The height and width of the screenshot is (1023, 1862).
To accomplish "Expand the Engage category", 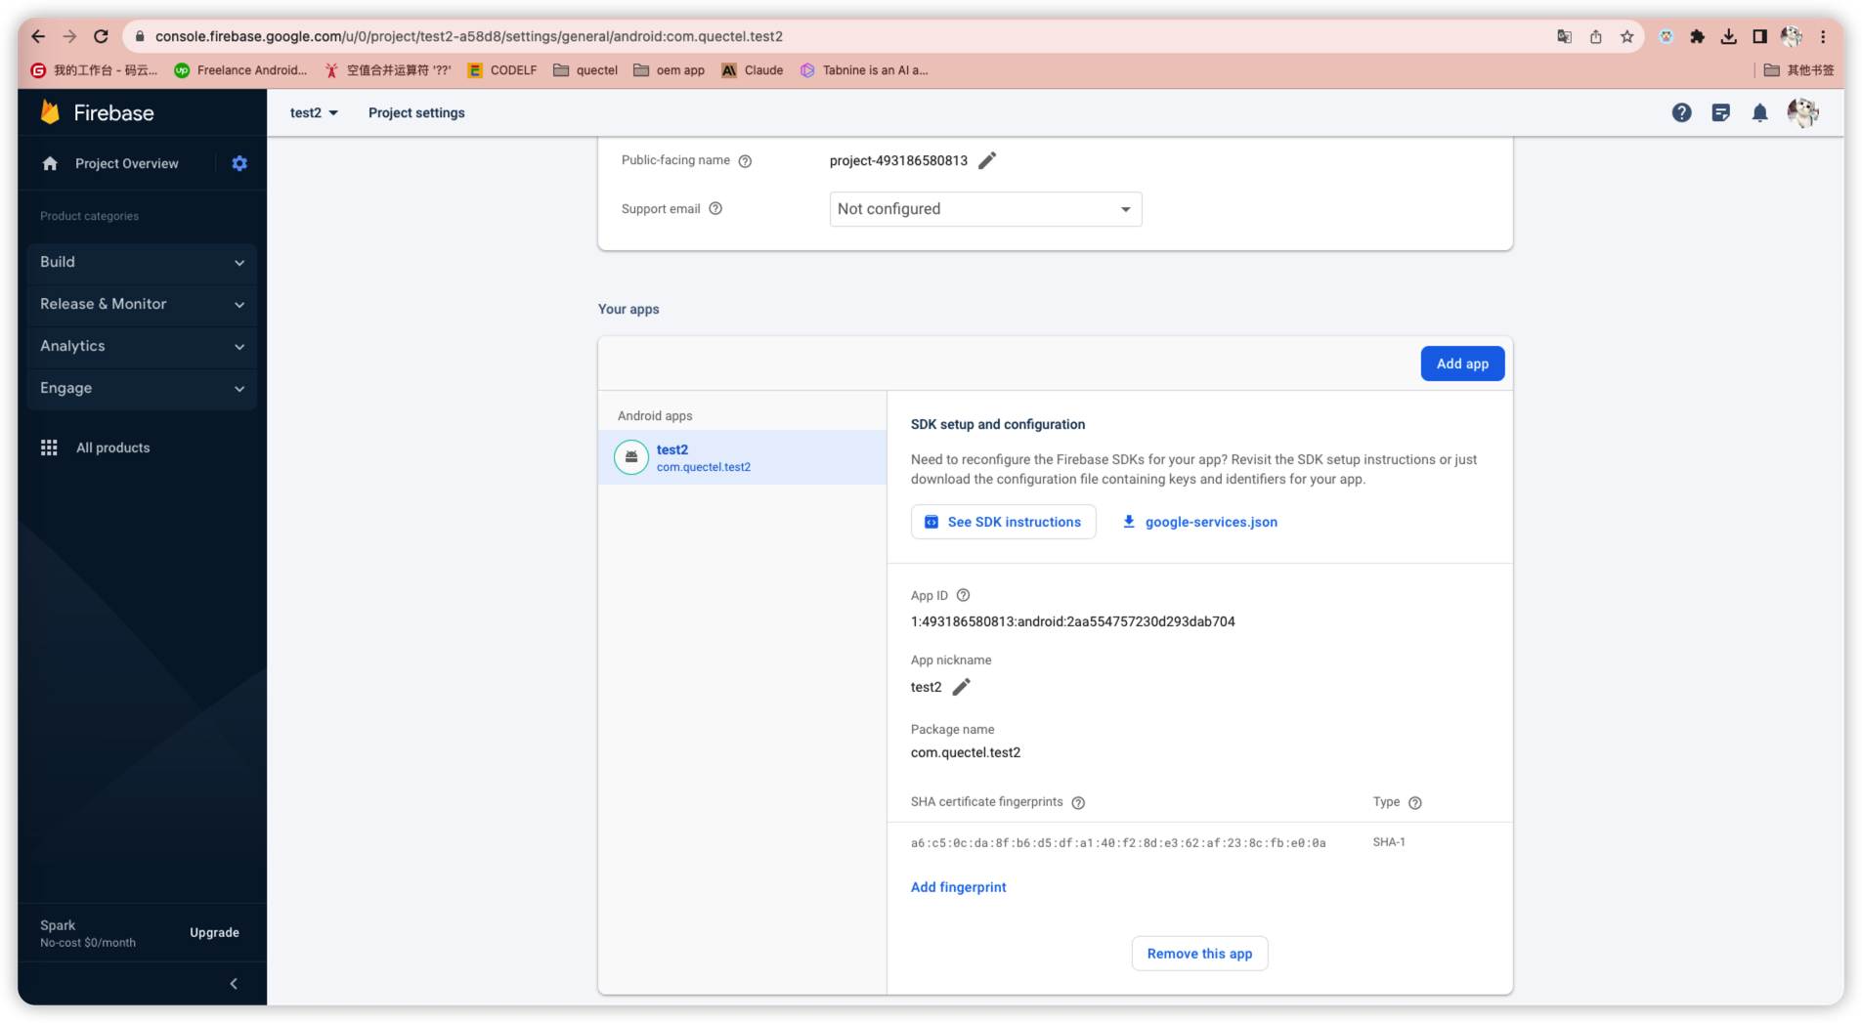I will tap(142, 388).
